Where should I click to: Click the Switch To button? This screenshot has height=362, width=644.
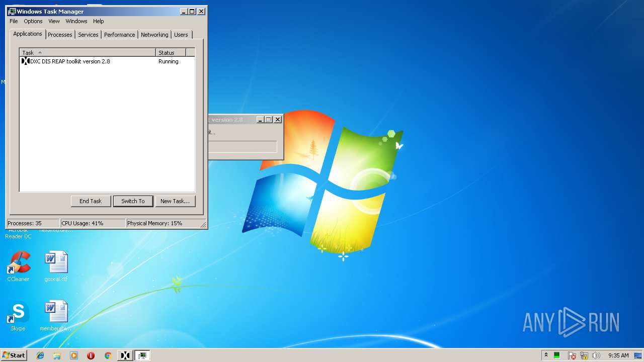[133, 201]
